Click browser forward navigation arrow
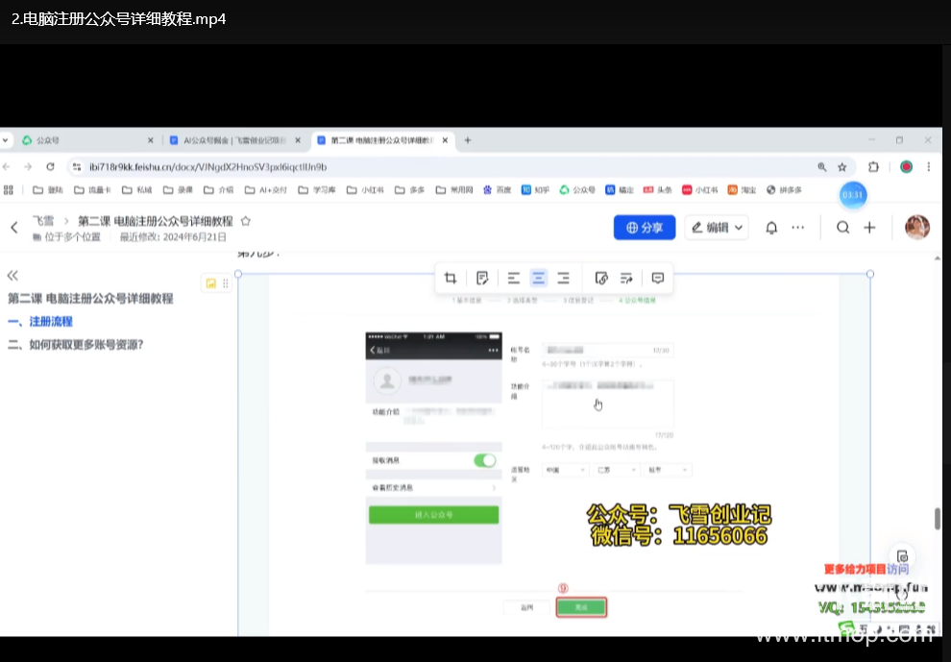The image size is (951, 662). click(x=28, y=167)
